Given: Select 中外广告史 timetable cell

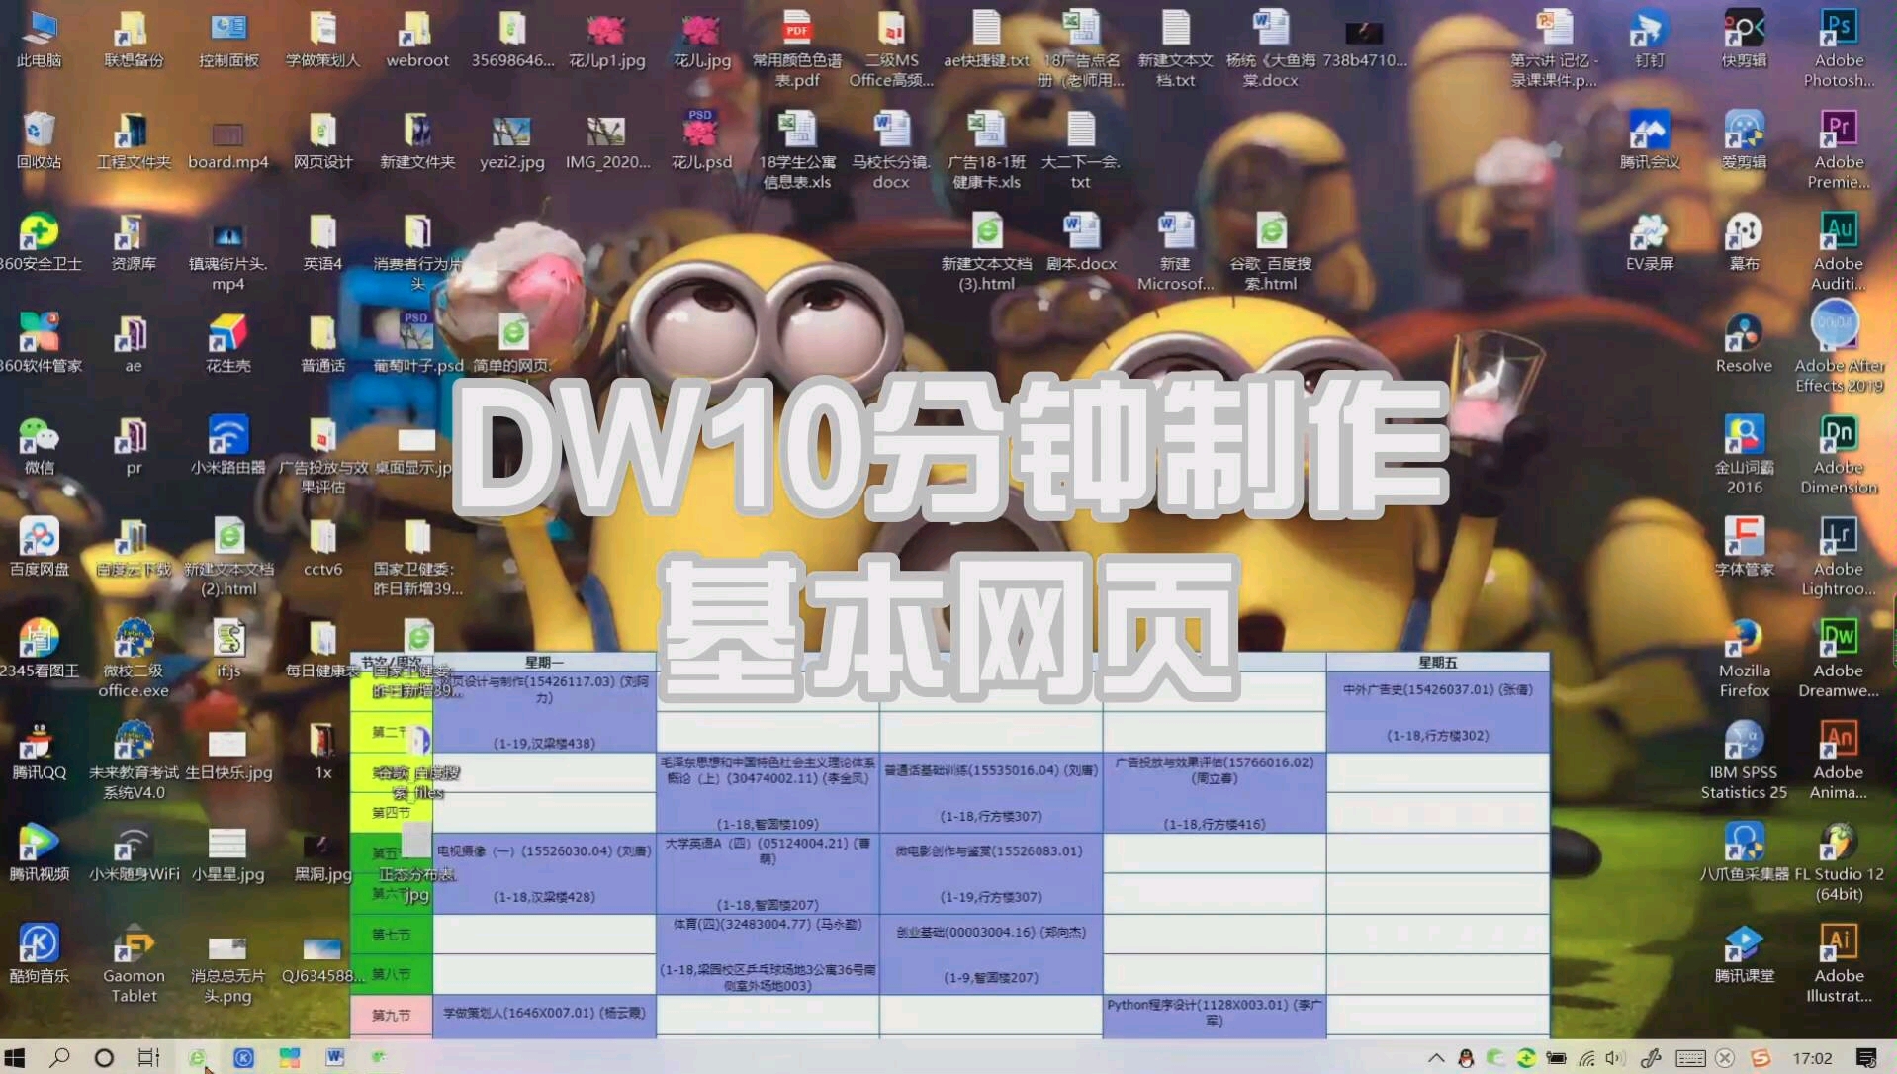Looking at the screenshot, I should (x=1437, y=712).
